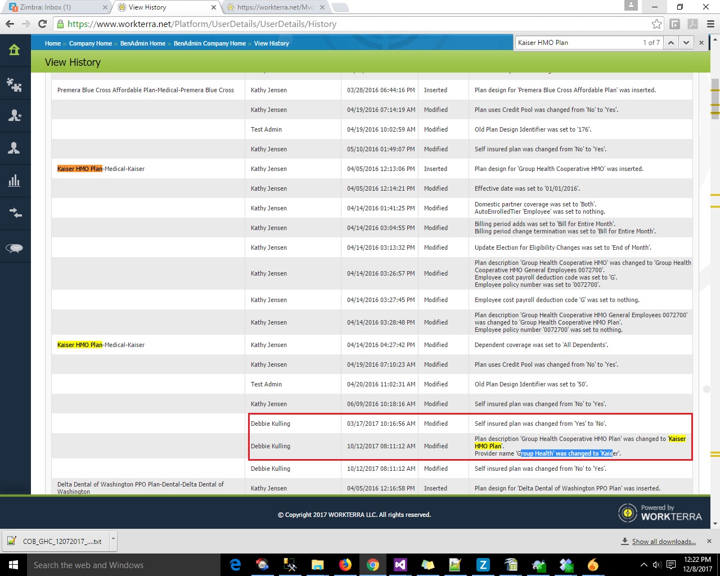This screenshot has width=720, height=576.
Task: Go to next find result
Action: [685, 43]
